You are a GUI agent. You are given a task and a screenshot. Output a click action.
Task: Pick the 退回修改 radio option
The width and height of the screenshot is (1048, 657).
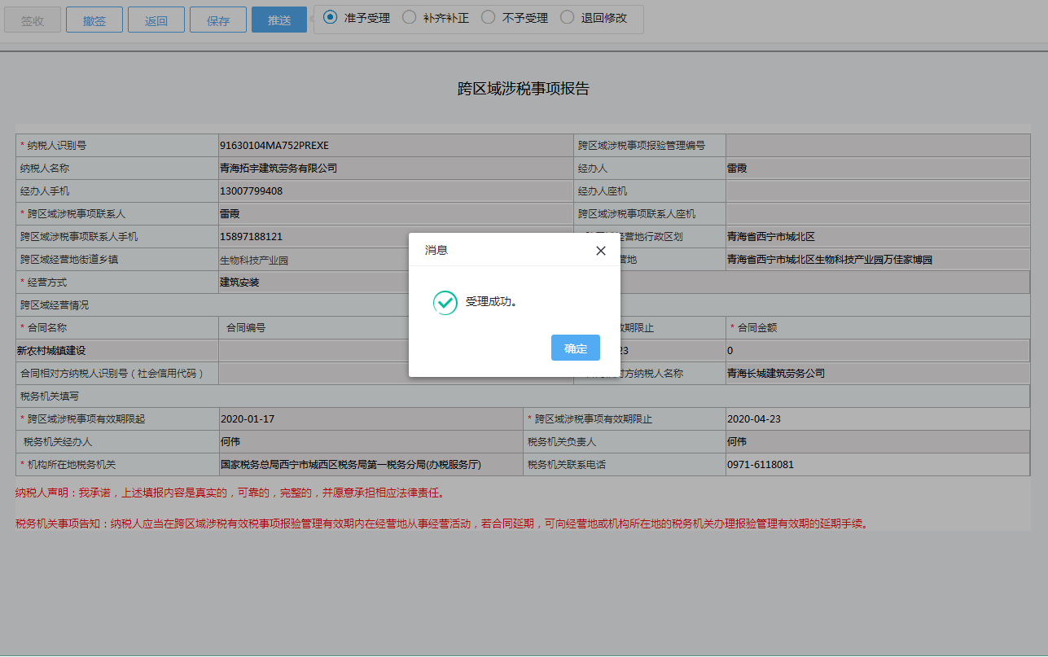pos(568,17)
